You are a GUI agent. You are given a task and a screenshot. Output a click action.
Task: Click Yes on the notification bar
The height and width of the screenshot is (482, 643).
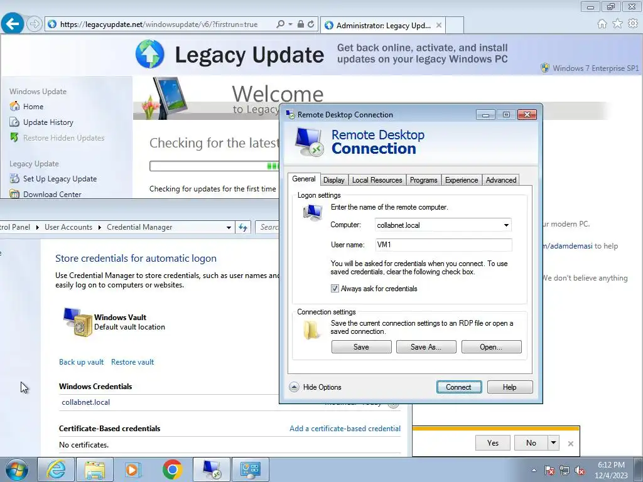492,442
